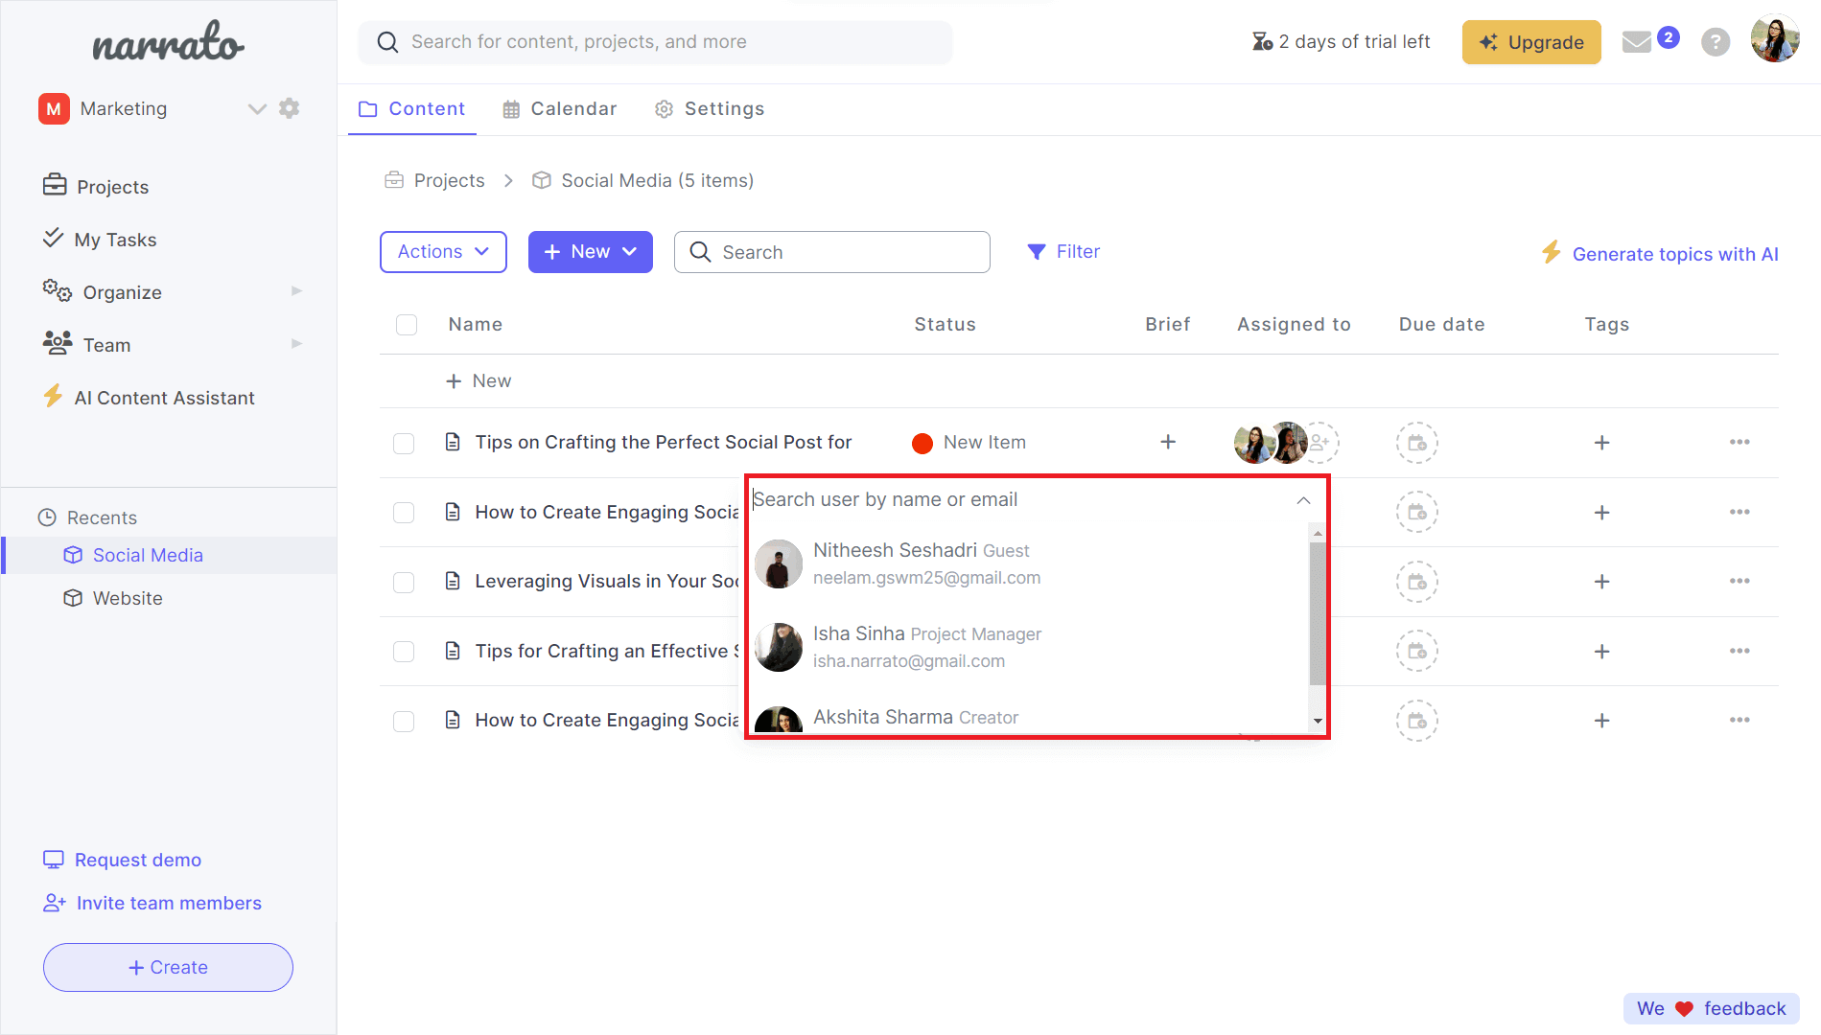
Task: Click the user list scroll-up arrow
Action: pos(1318,533)
